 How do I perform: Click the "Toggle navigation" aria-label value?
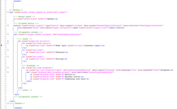[62, 28]
